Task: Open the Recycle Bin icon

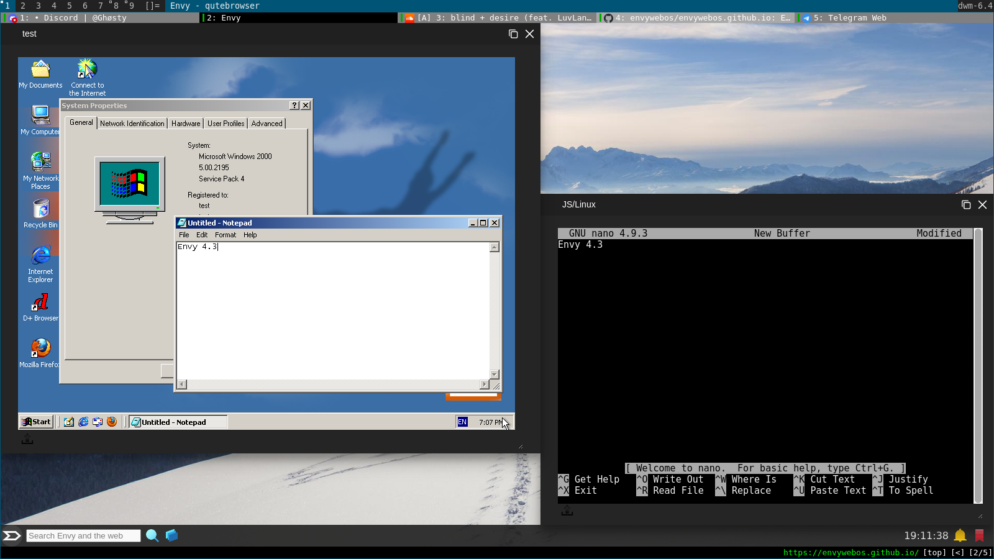Action: [40, 213]
